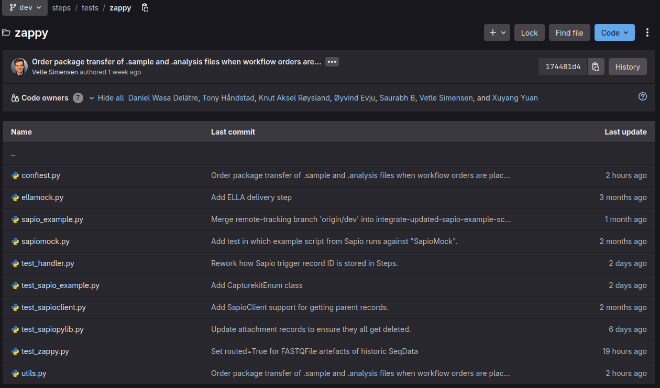
Task: Click the Python icon beside test_zappy.py
Action: [x=15, y=351]
